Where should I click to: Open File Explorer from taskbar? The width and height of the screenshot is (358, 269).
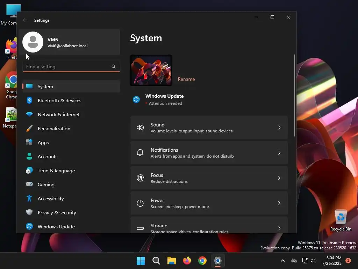[x=171, y=261]
